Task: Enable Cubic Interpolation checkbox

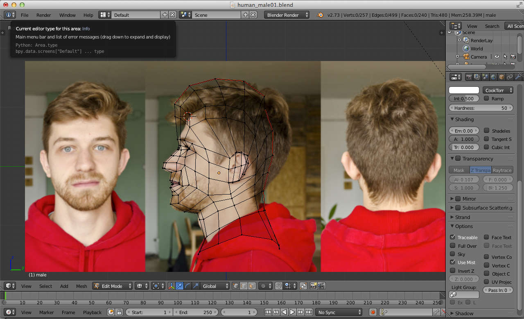Action: (486, 147)
